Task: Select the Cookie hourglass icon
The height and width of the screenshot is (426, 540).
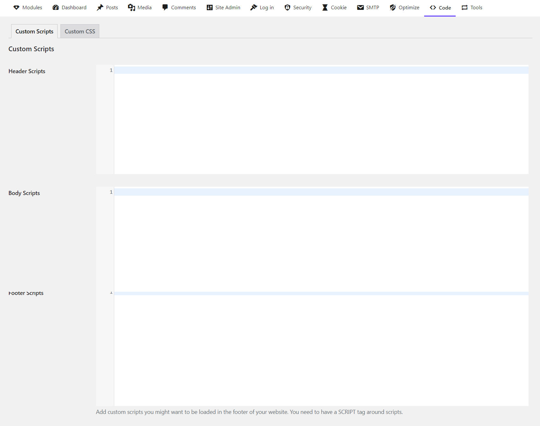Action: click(x=325, y=8)
